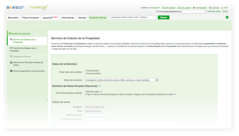Click the Mi Referencia (opcional) input field
This screenshot has height=136, width=239.
(x=94, y=119)
